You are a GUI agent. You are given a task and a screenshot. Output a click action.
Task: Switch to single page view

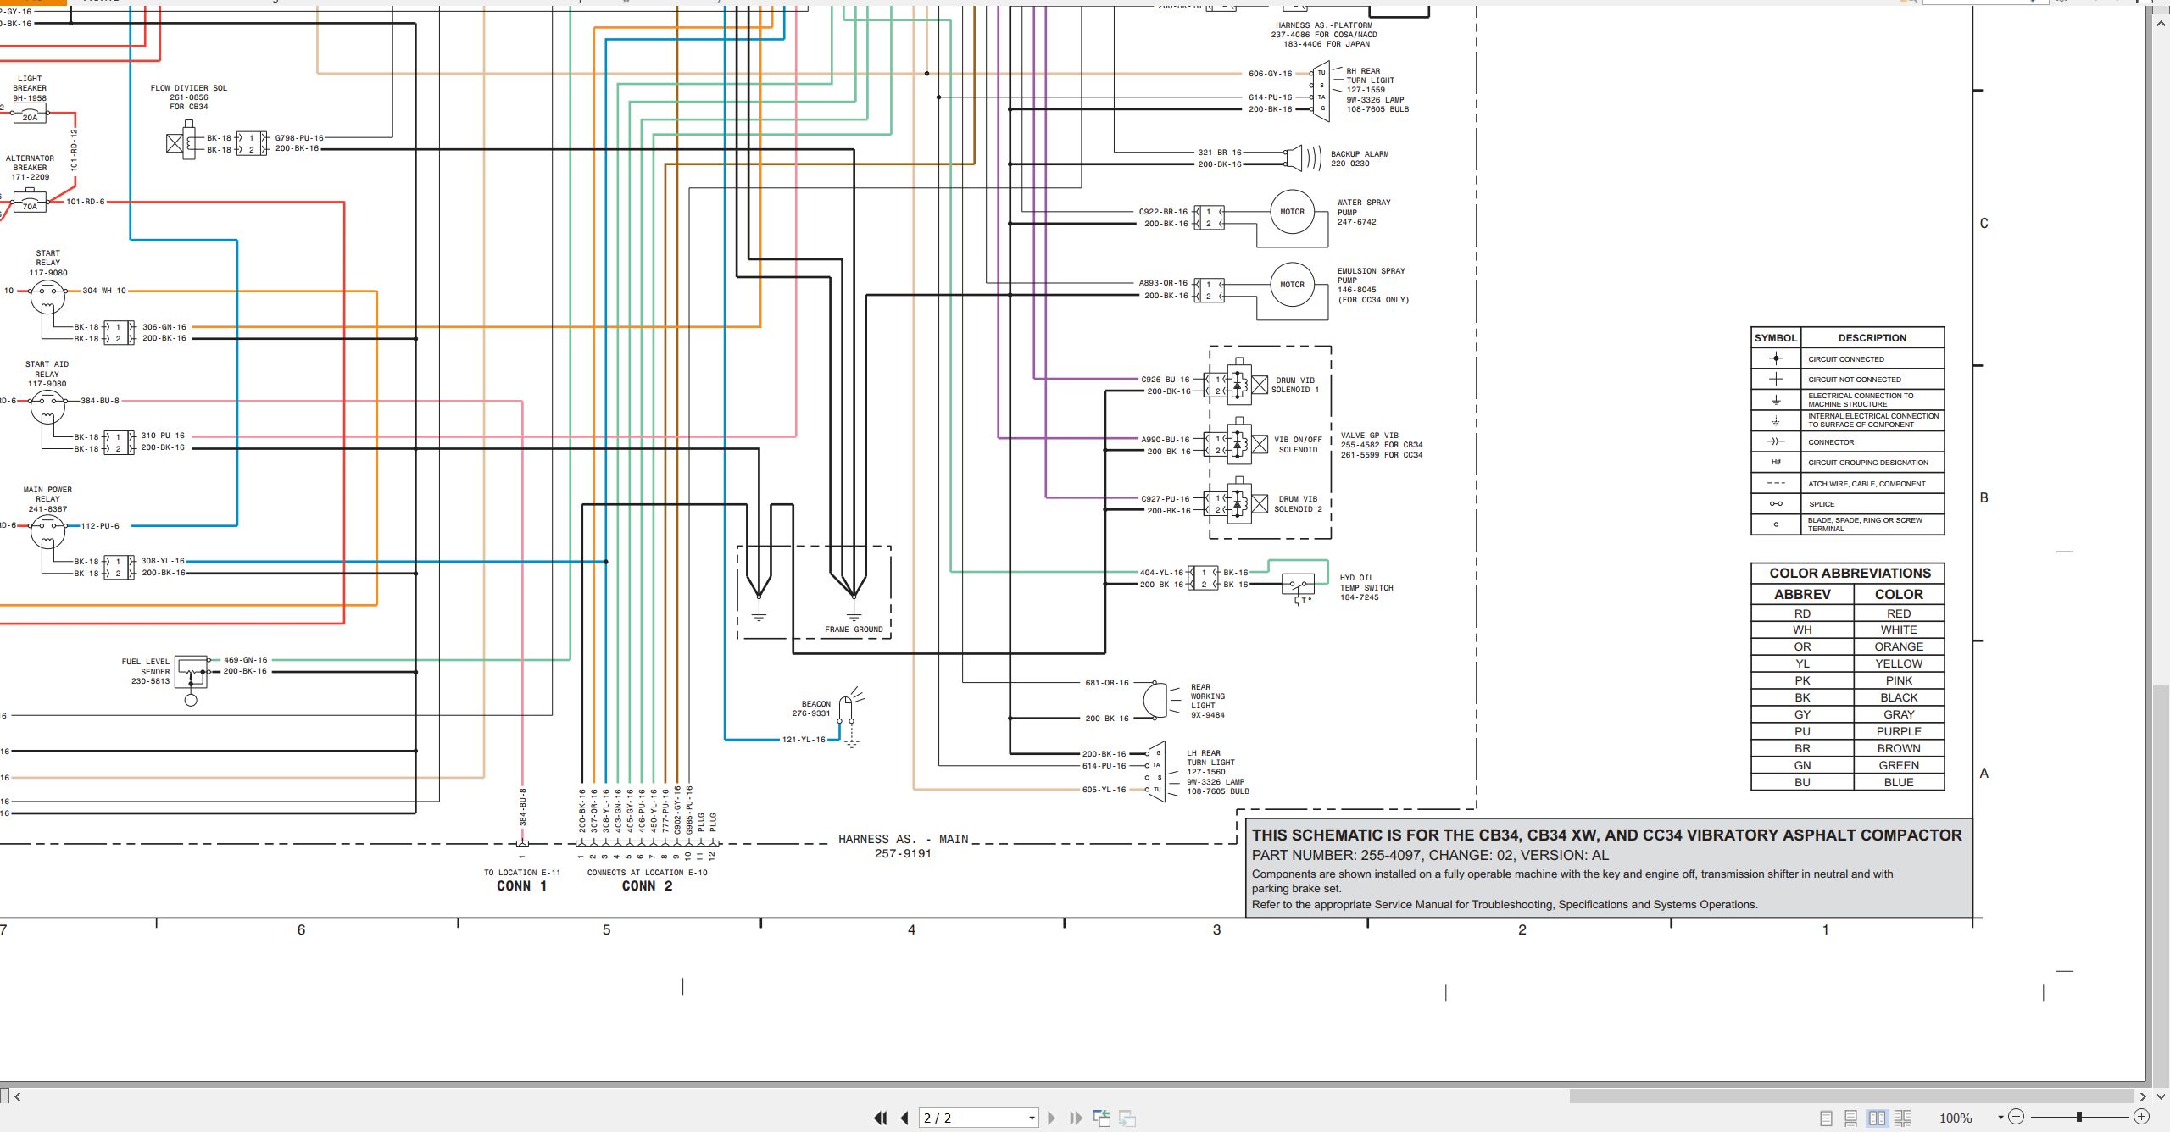coord(1827,1118)
